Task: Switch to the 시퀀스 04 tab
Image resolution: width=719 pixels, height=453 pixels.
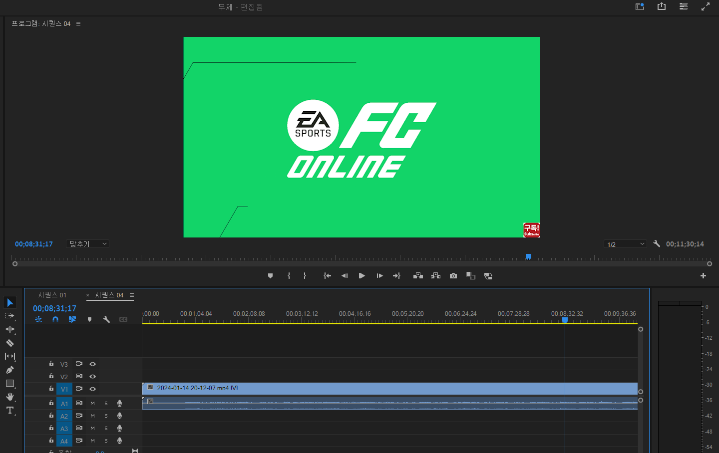Action: point(109,295)
